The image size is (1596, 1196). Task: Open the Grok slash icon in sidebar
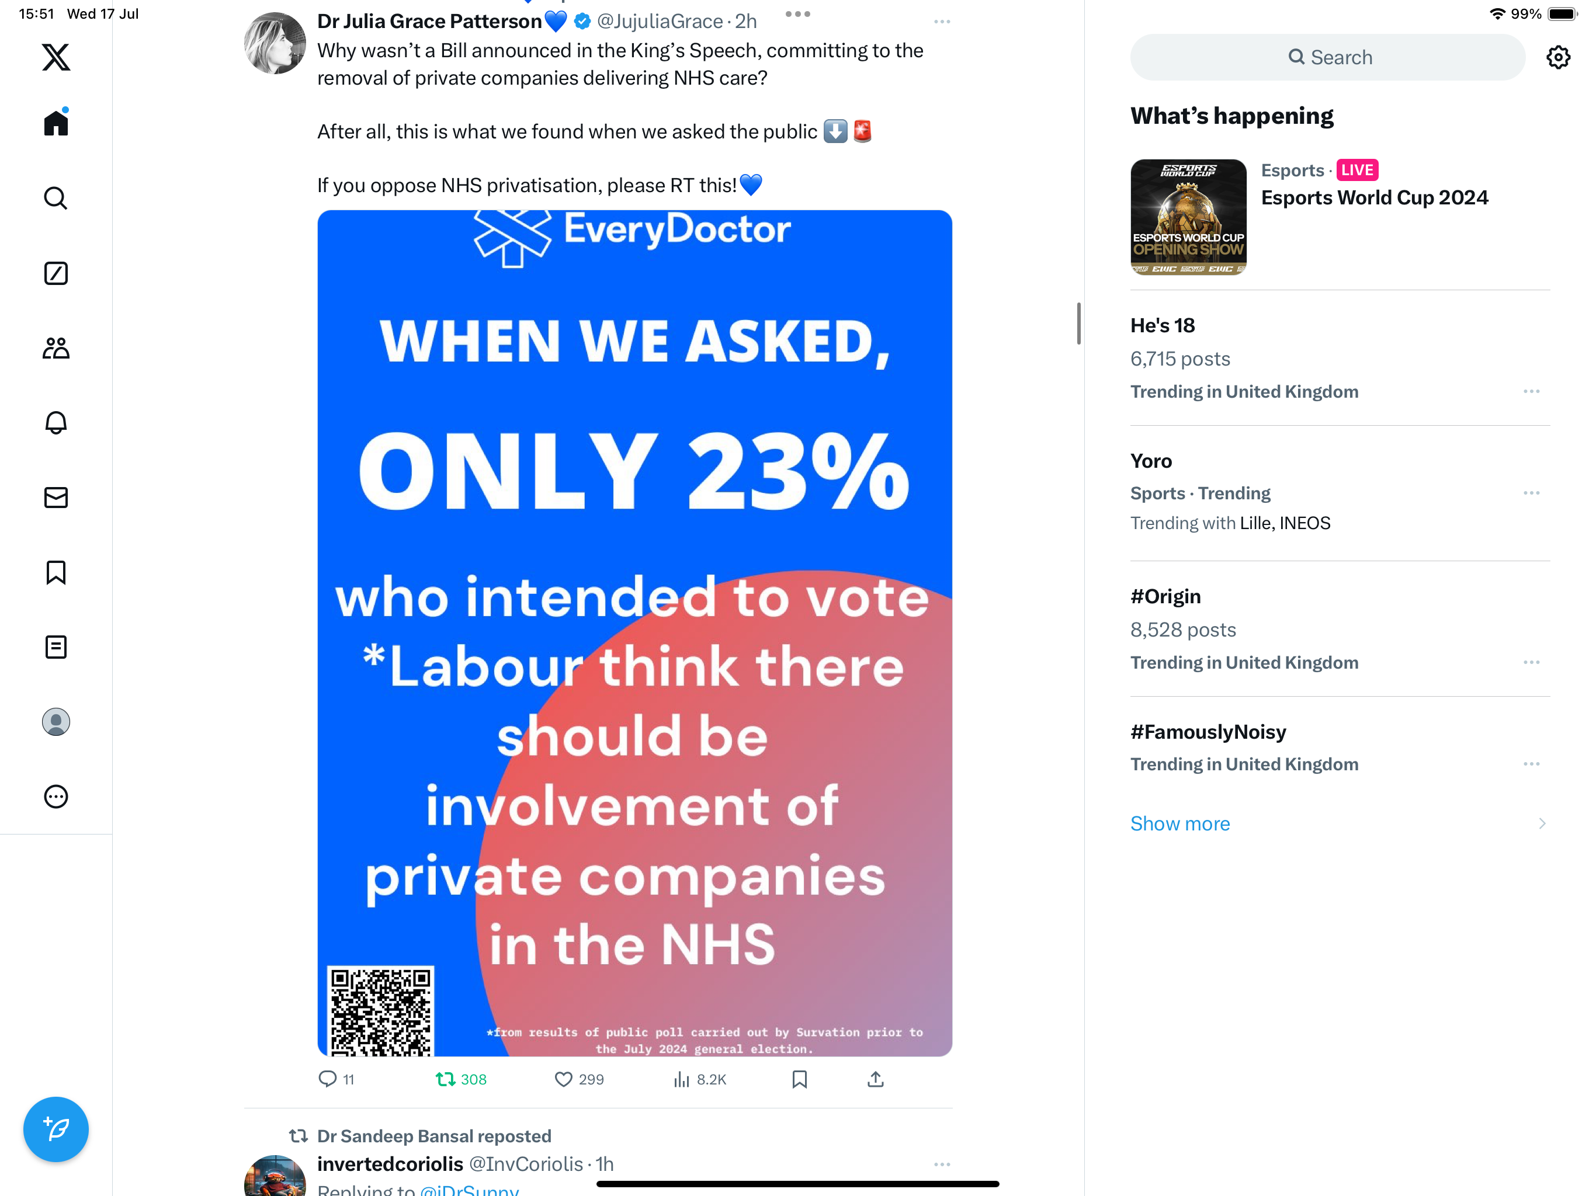pyautogui.click(x=55, y=273)
